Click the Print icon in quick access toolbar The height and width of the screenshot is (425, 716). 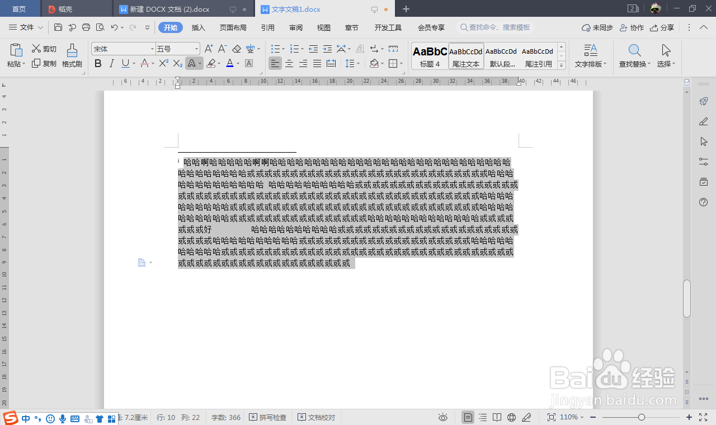click(x=86, y=27)
